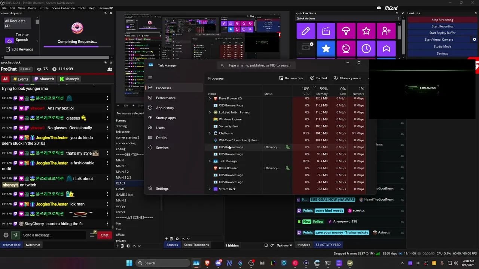Click the upward chevron banner quick action tile
Screen dimensions: 479x269
[387, 49]
